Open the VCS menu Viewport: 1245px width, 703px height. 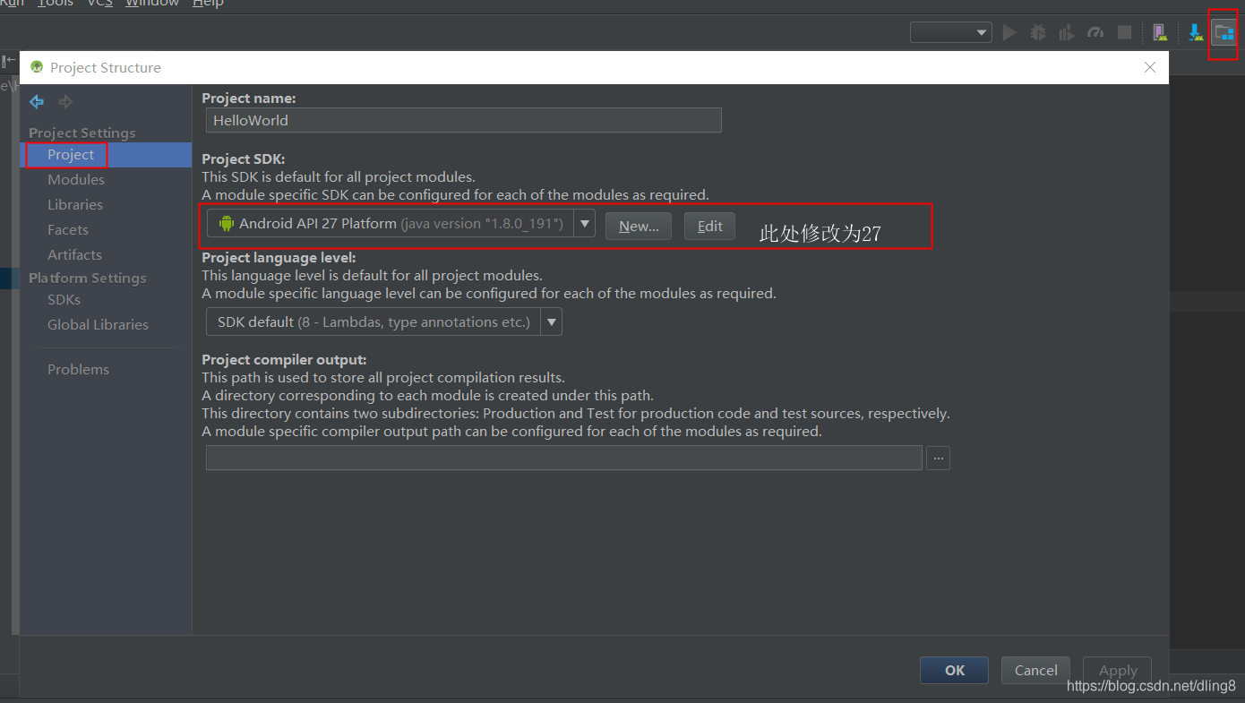point(99,4)
